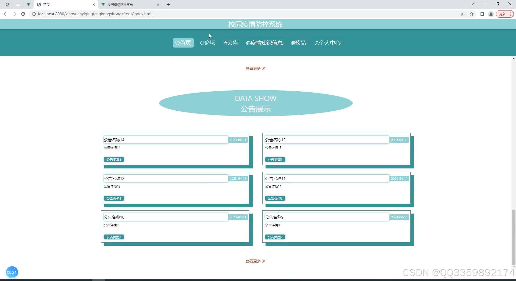
Task: Open the pinned green V tab
Action: (x=28, y=5)
